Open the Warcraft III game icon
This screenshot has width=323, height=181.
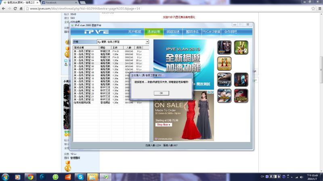point(224,48)
